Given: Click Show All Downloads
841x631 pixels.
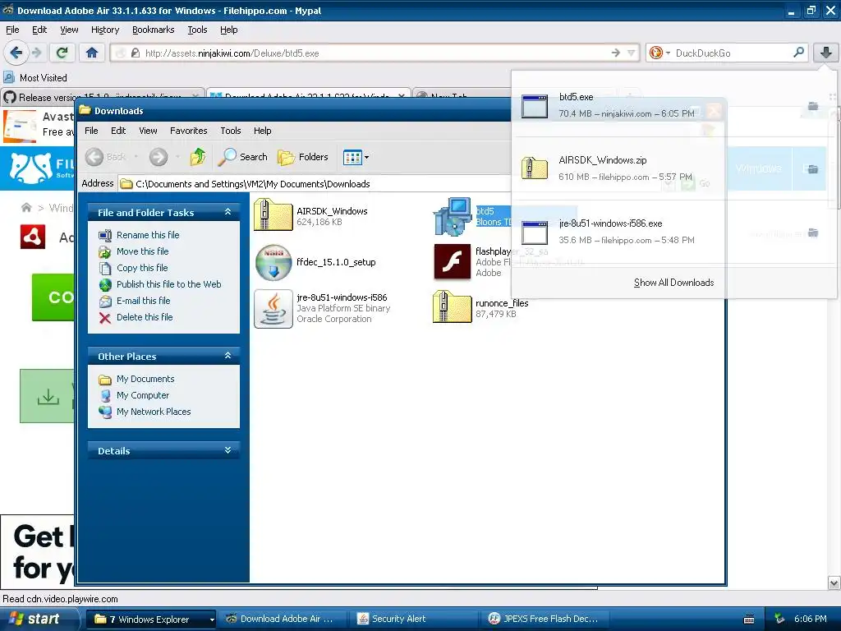Looking at the screenshot, I should pos(673,283).
